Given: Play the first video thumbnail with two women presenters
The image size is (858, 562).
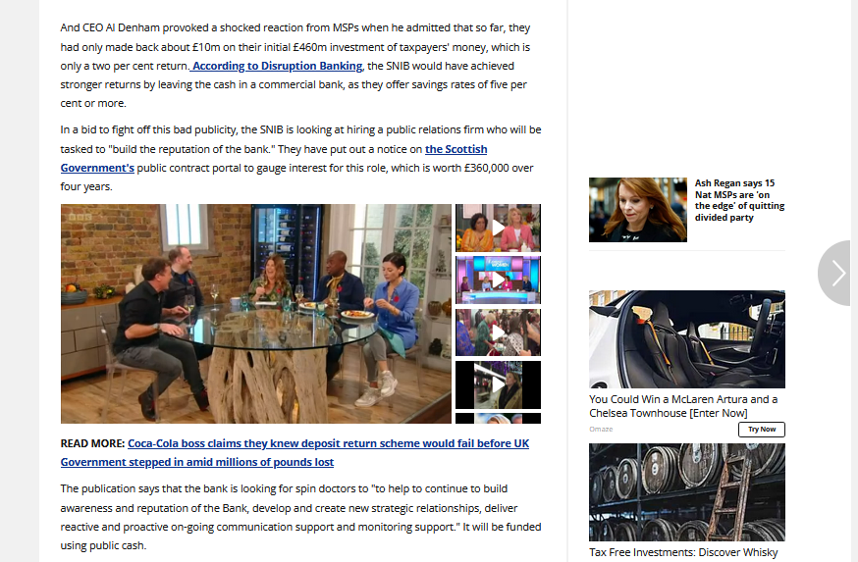Looking at the screenshot, I should (x=498, y=228).
